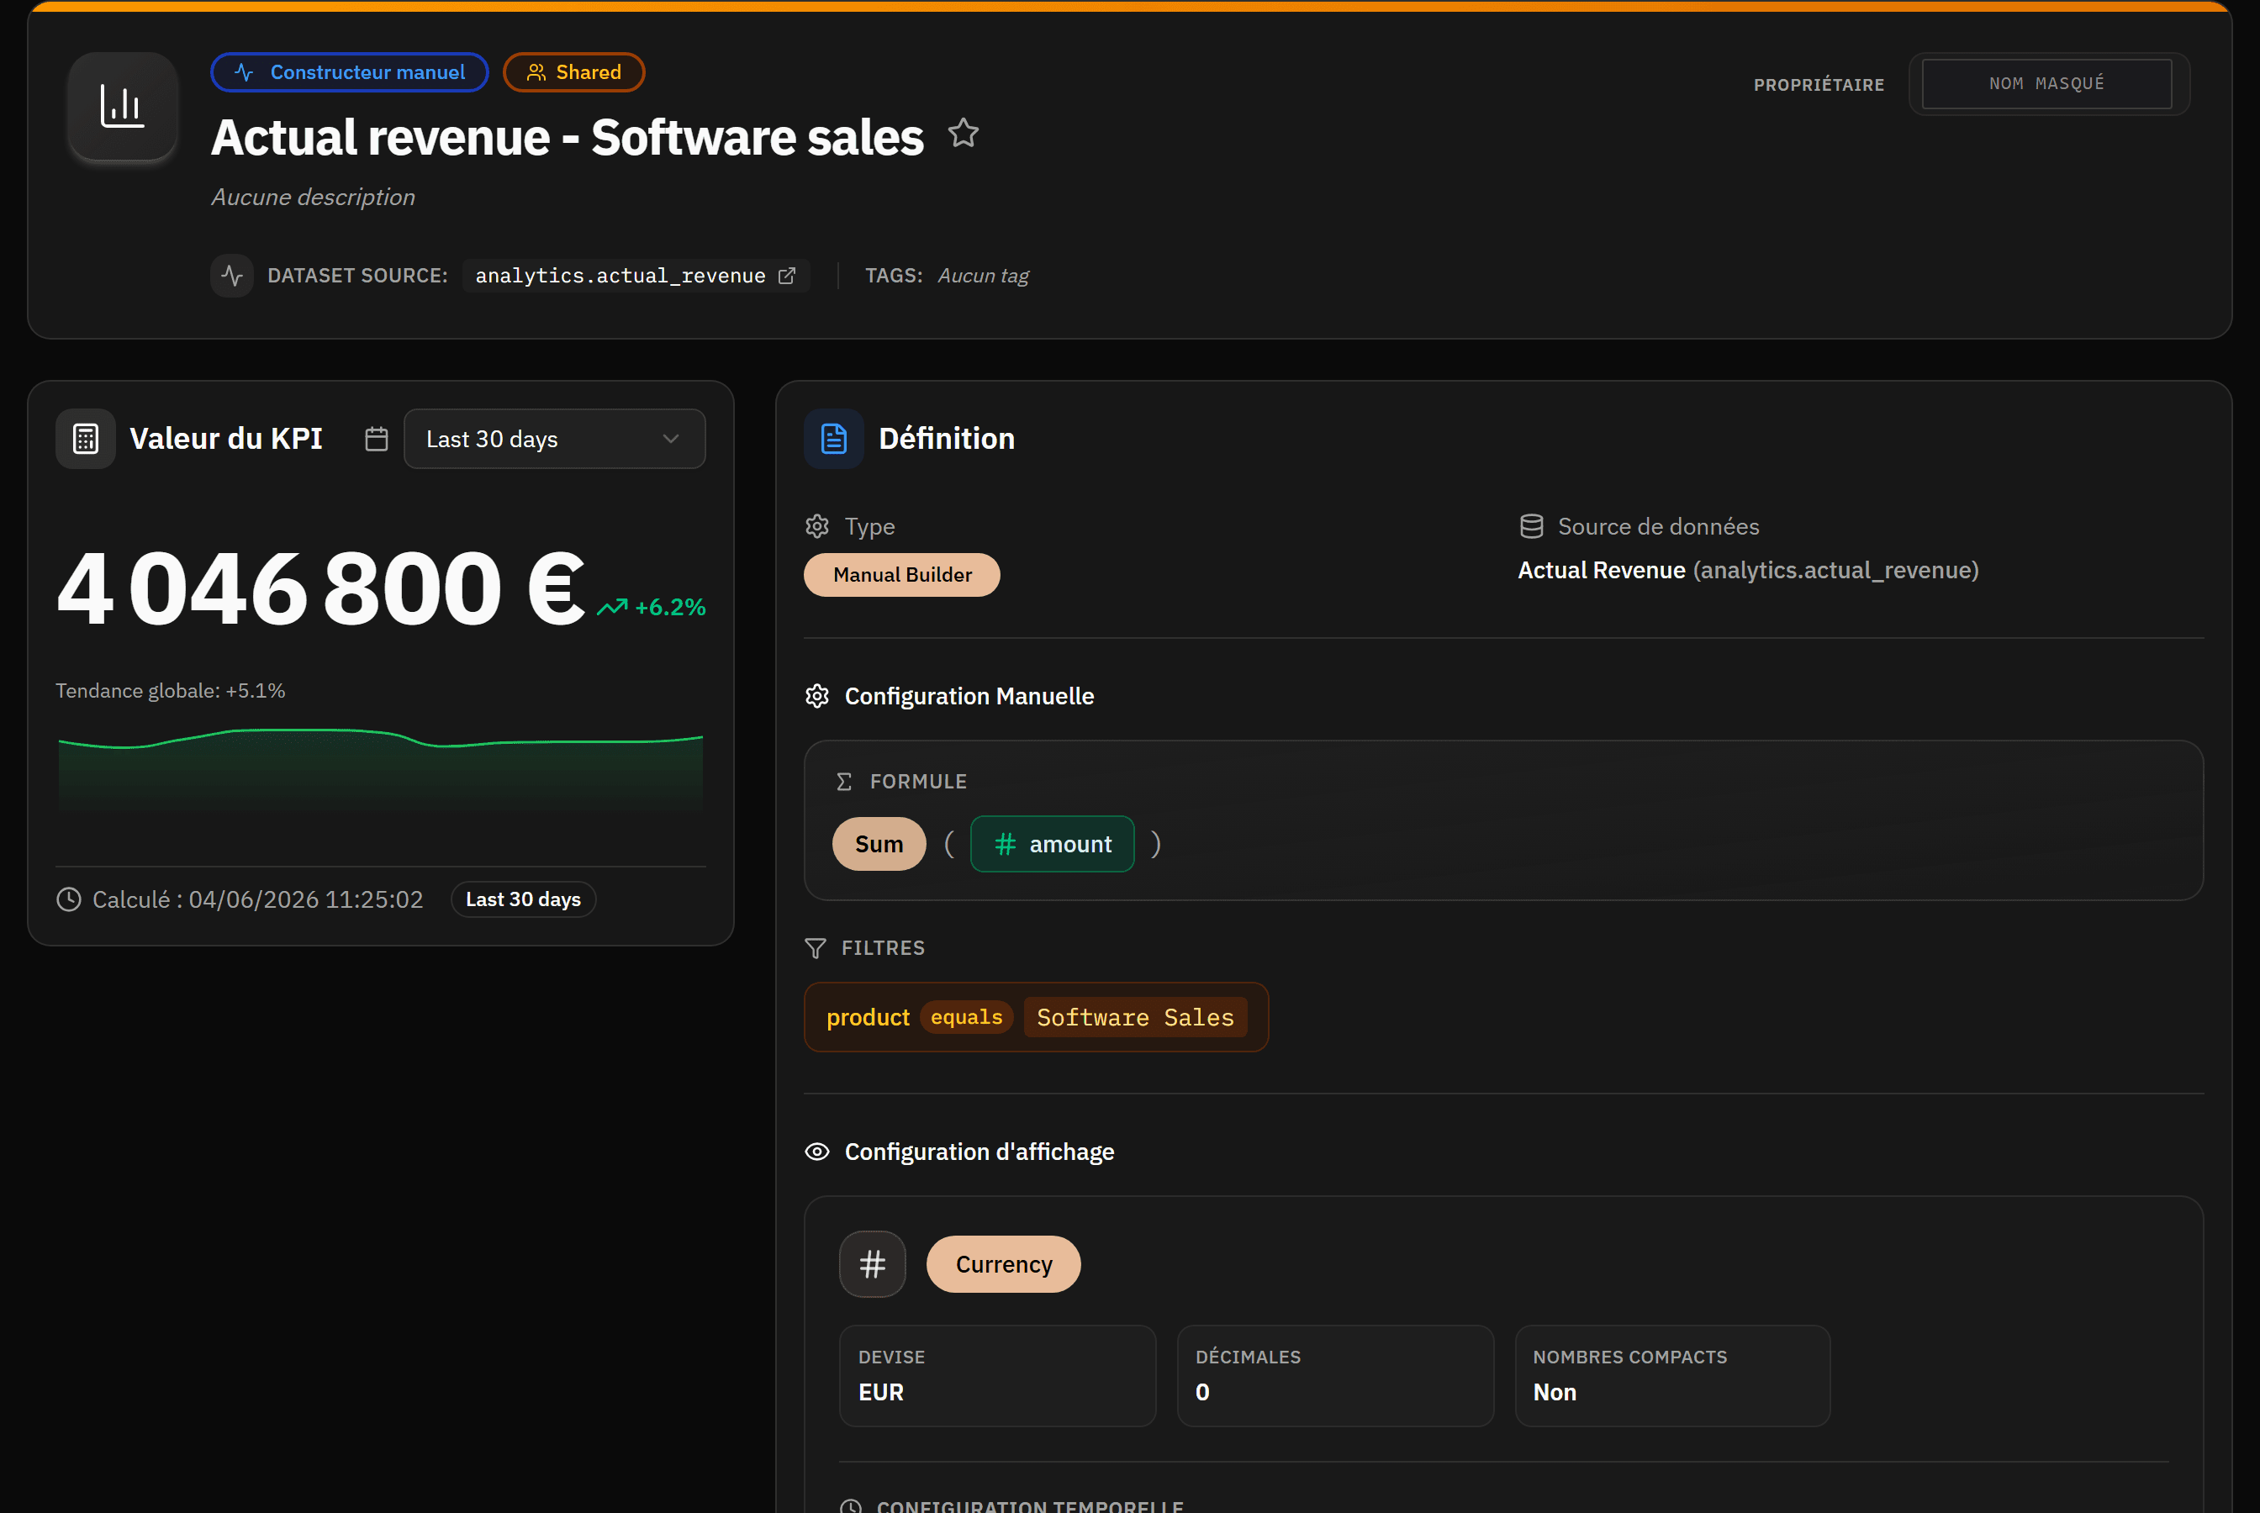This screenshot has width=2260, height=1513.
Task: Click the Actual Revenue data source name
Action: (x=1602, y=570)
